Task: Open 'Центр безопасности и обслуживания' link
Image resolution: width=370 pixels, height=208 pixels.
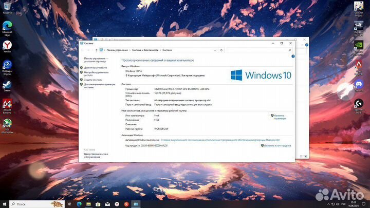Action: click(96, 156)
